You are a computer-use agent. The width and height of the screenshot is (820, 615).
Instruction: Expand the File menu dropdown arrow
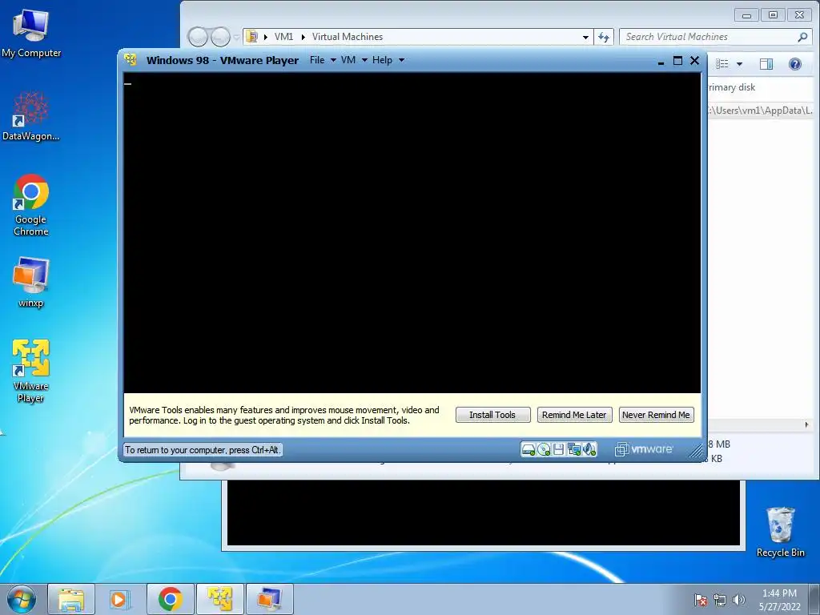[333, 60]
